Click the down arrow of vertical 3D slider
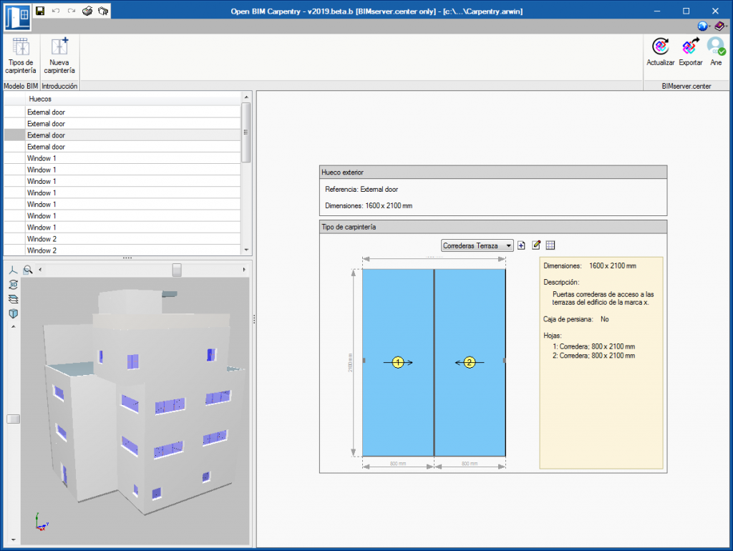 13,540
